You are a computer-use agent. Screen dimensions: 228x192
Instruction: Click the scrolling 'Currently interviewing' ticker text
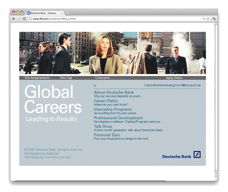pyautogui.click(x=172, y=85)
